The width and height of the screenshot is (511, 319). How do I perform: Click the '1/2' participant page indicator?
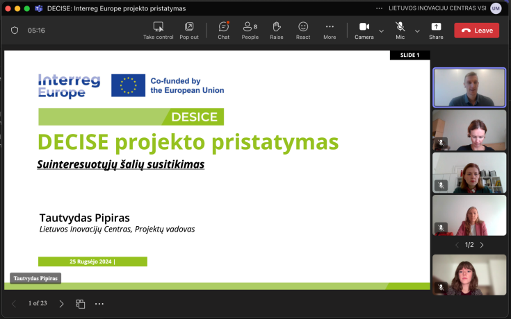469,245
